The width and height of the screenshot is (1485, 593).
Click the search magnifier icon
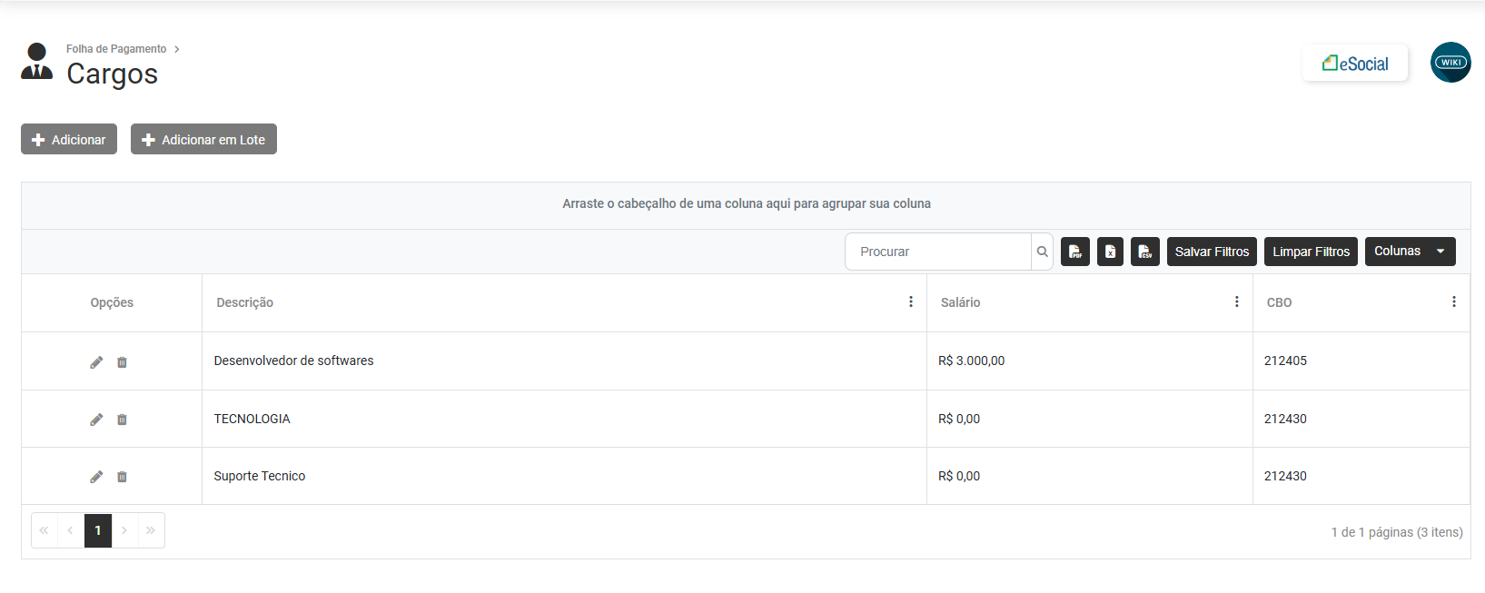coord(1043,252)
